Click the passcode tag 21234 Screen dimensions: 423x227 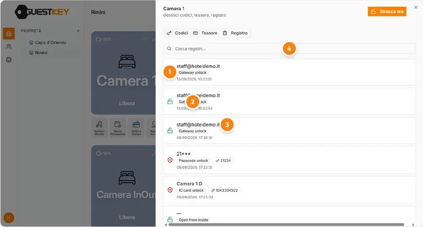pos(223,160)
